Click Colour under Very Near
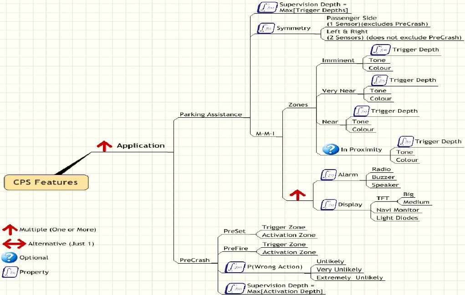465x295 pixels. pos(381,99)
